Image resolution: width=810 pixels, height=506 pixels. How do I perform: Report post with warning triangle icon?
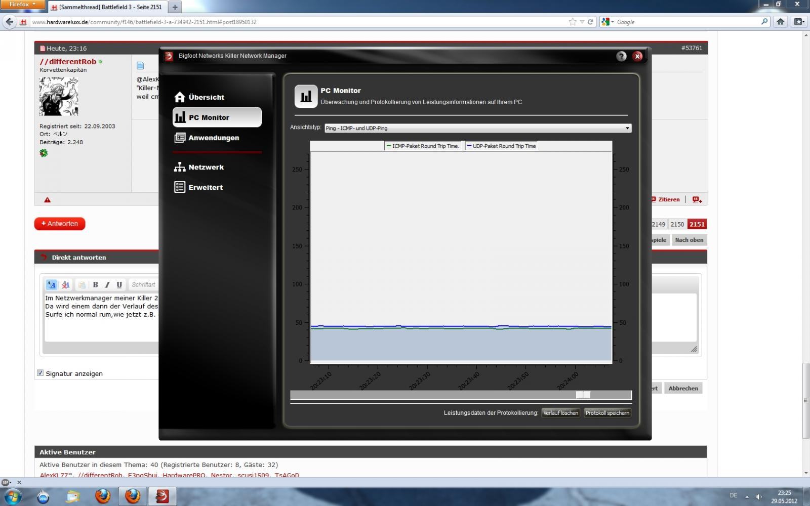47,200
